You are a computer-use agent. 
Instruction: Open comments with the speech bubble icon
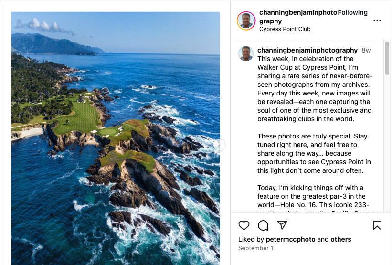coord(263,225)
